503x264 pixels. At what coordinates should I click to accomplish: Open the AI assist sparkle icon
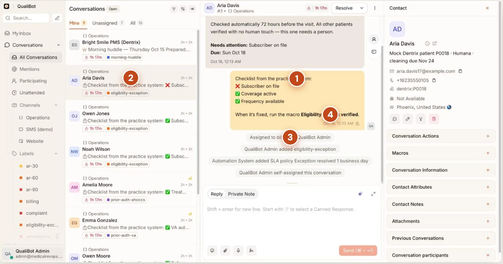point(360,194)
